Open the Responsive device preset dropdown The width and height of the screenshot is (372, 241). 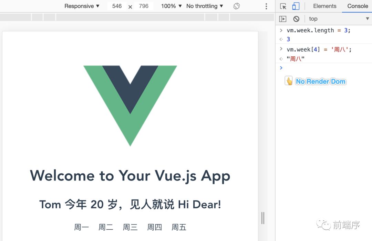(82, 6)
